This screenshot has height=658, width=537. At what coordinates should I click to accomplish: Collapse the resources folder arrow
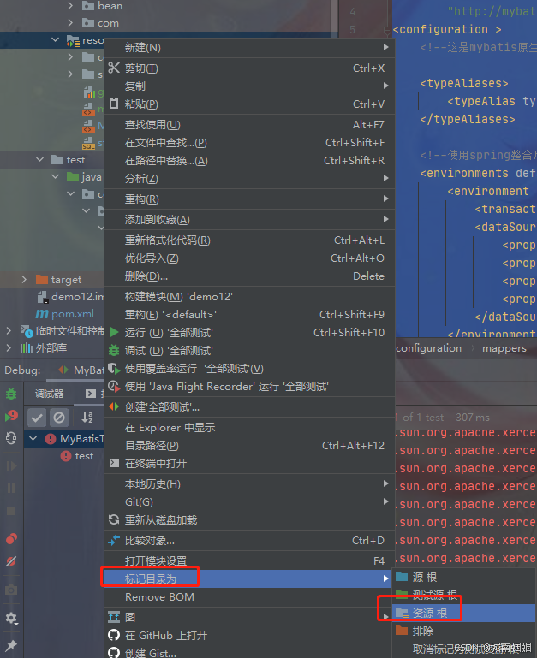point(55,40)
